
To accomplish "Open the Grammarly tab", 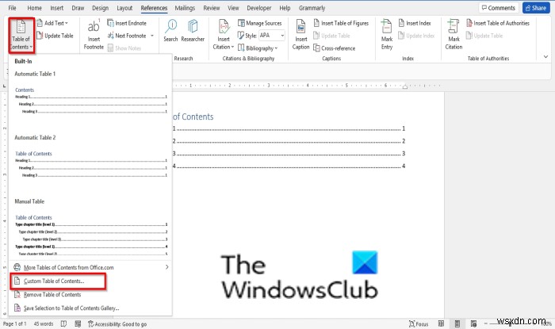I will 312,8.
